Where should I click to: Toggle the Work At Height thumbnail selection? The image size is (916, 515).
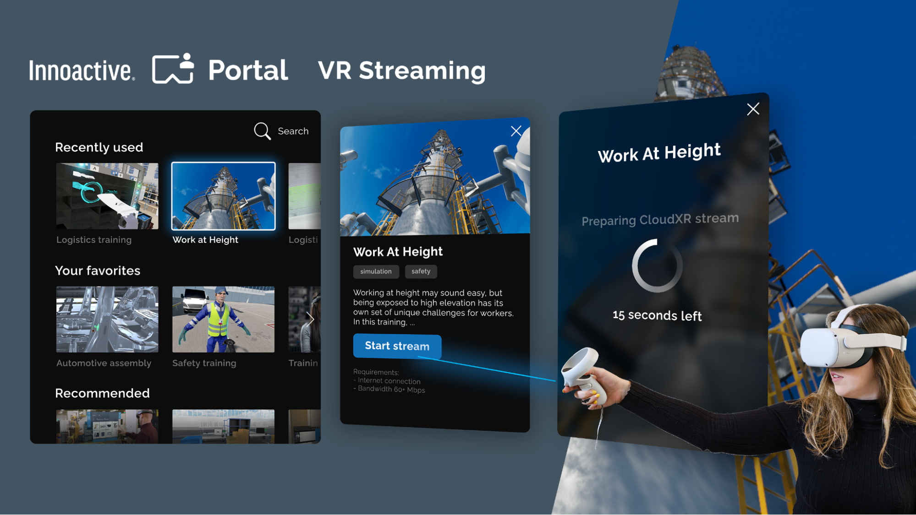point(223,196)
